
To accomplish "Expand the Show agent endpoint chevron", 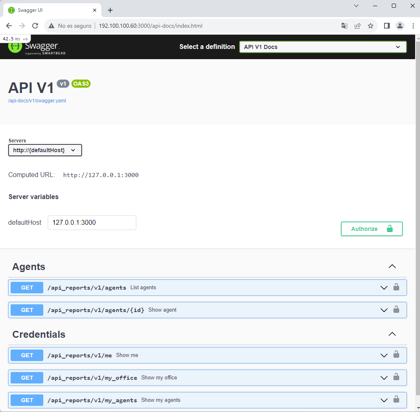I will point(384,310).
